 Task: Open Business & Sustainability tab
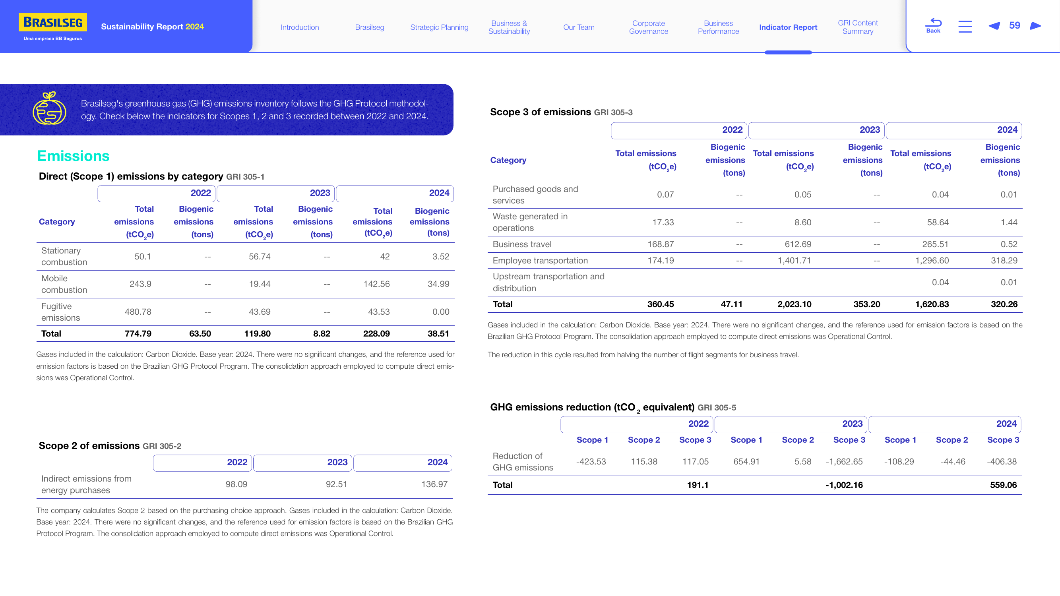[x=509, y=27]
